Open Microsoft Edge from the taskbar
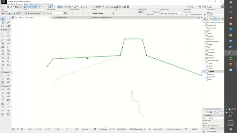This screenshot has height=133, width=237. [231, 30]
